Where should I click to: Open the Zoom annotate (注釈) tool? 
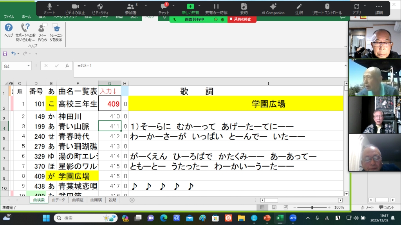pos(299,9)
